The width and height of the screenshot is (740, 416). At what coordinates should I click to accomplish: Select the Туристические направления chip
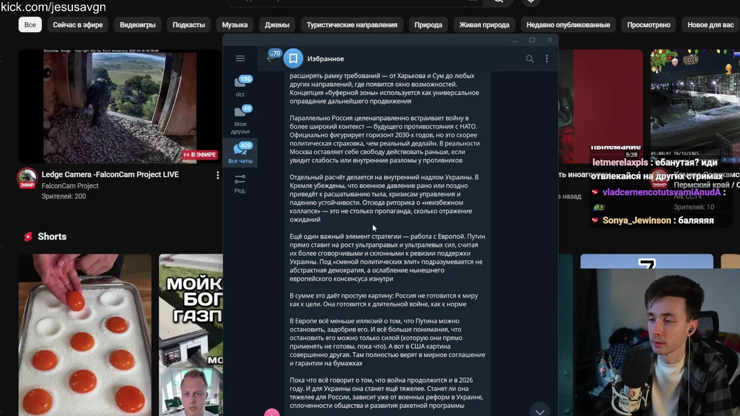pyautogui.click(x=352, y=25)
